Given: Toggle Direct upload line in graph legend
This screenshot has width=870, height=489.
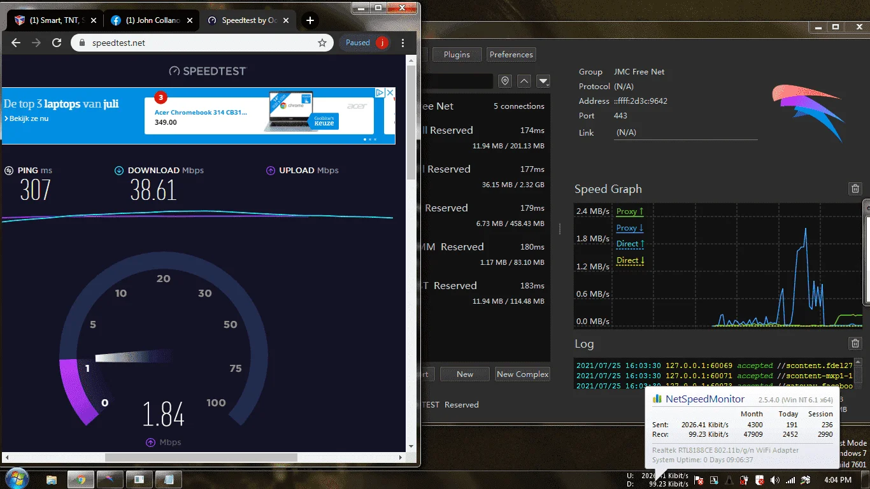Looking at the screenshot, I should click(x=631, y=244).
